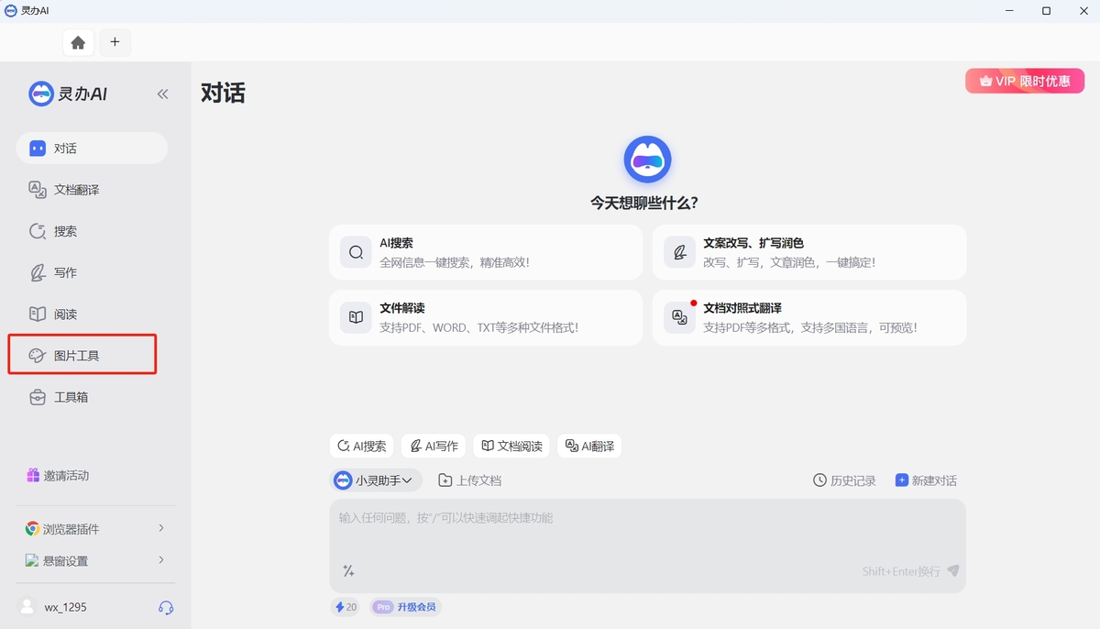This screenshot has width=1100, height=629.
Task: Click the assistant avatar above 今天想聊些什么
Action: [x=647, y=160]
